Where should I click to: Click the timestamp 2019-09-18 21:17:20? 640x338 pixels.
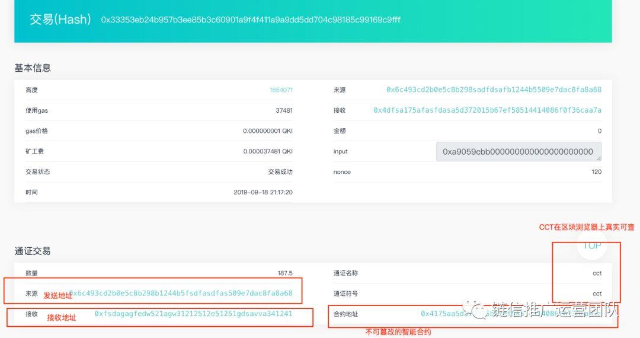point(263,192)
